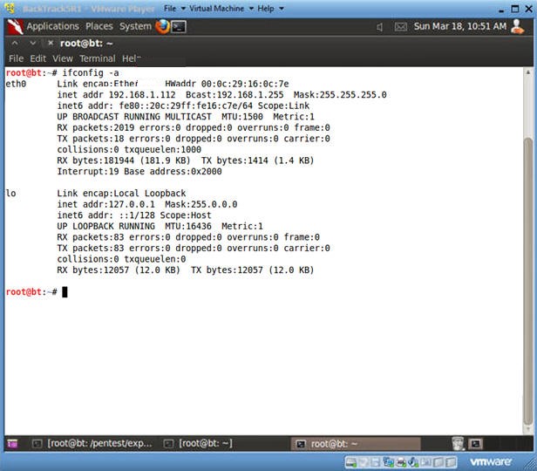Open the Places menu
The image size is (537, 471).
tap(99, 26)
